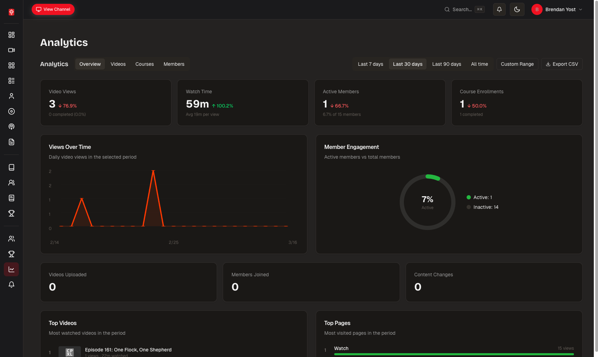Click the View Channel button
This screenshot has height=357, width=598.
[53, 9]
